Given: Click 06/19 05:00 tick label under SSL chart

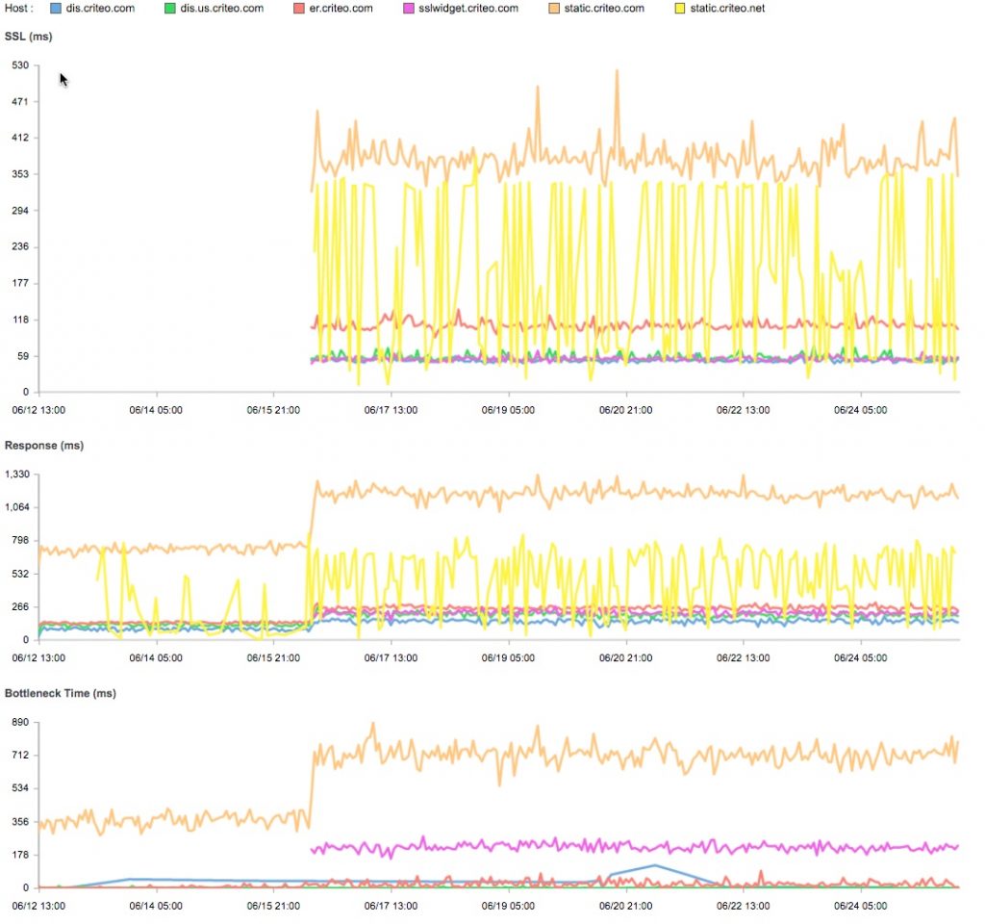Looking at the screenshot, I should point(508,410).
